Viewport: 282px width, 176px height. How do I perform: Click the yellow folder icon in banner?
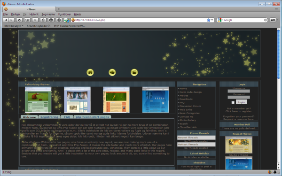point(134,72)
